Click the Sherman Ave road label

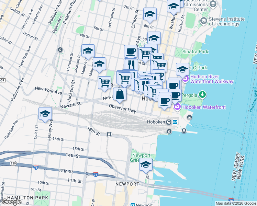(27, 19)
